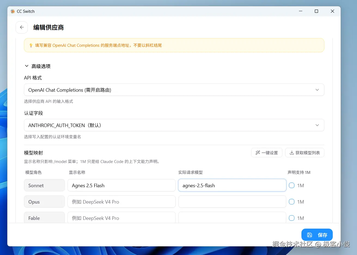
Task: Click the Sonnet model role box
Action: (44, 185)
